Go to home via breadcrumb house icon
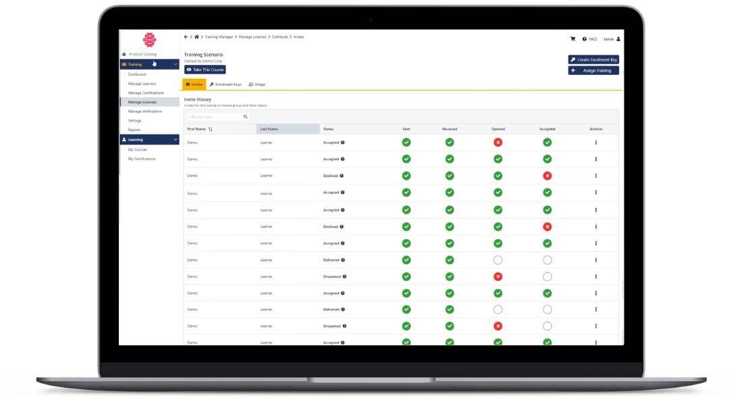 196,37
